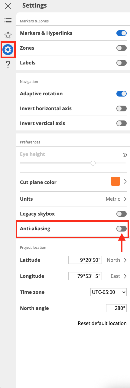Open the Cut plane color swatch
The height and width of the screenshot is (388, 130).
pos(115,182)
